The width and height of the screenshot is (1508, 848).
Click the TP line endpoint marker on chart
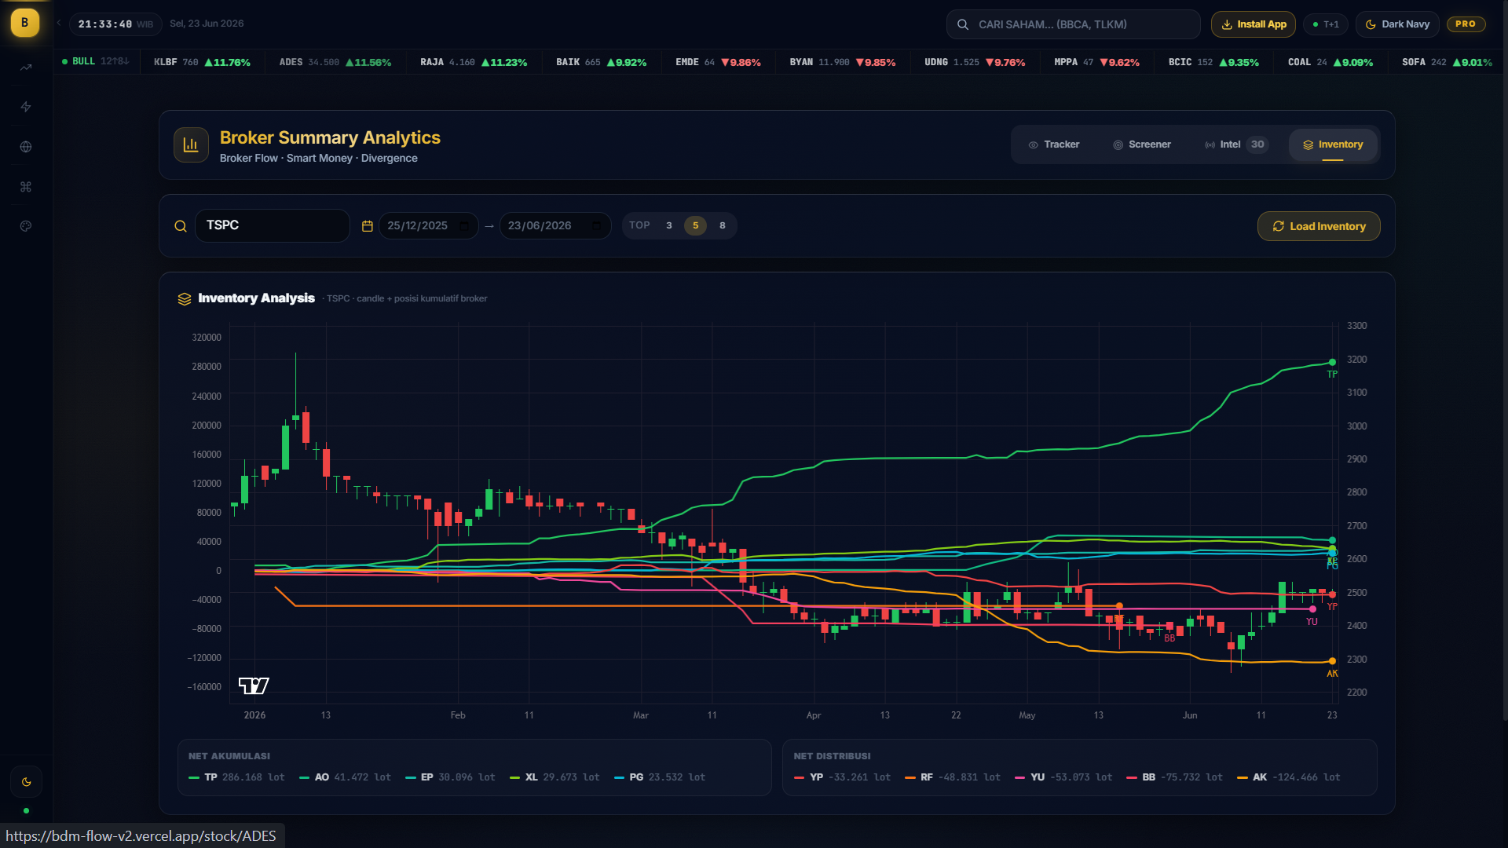point(1332,362)
